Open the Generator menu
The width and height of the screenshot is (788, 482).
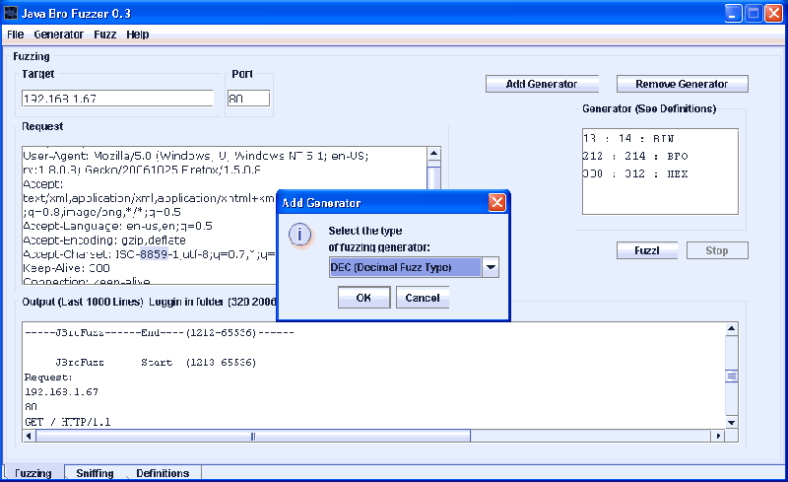[59, 34]
